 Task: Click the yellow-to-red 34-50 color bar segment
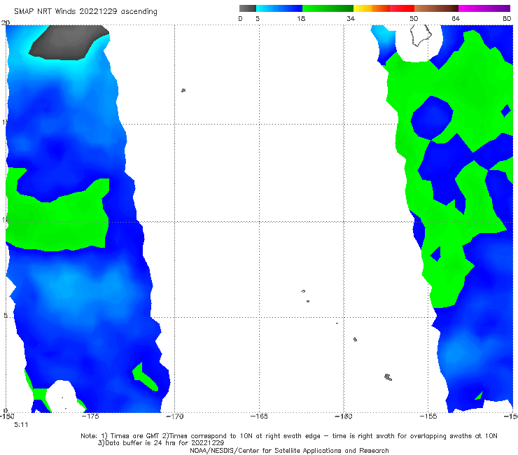(x=384, y=8)
